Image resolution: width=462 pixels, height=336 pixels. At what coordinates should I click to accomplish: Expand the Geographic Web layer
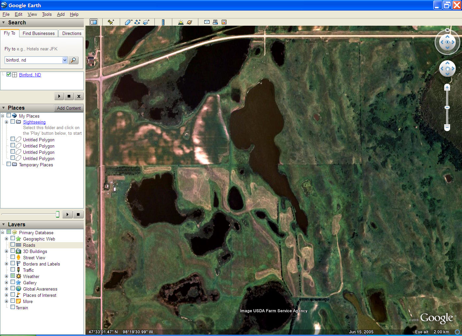pos(6,238)
